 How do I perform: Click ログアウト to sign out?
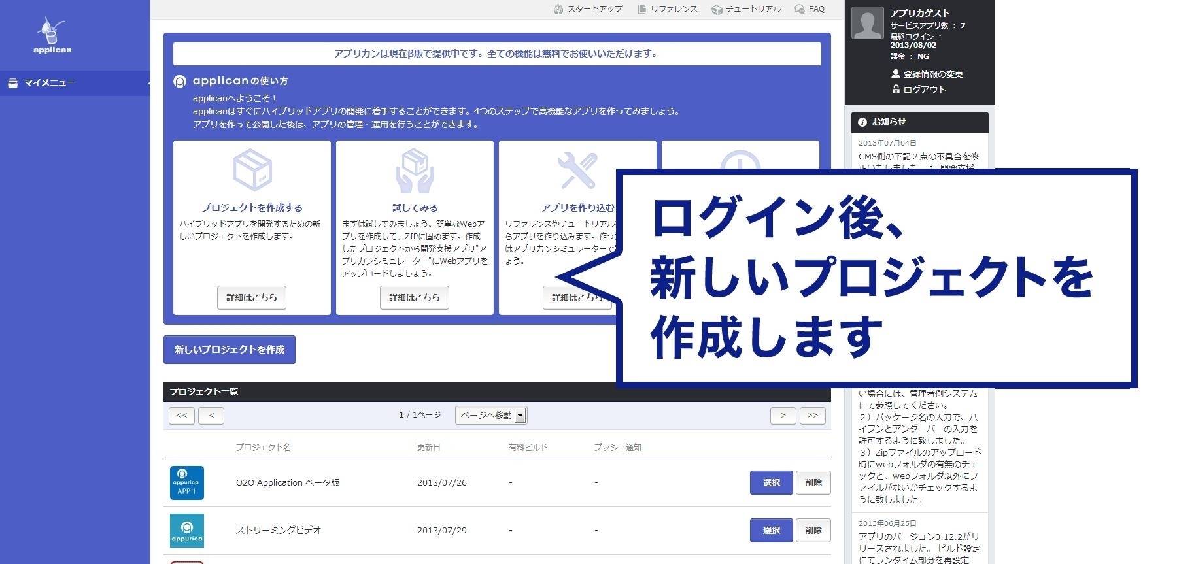(925, 90)
